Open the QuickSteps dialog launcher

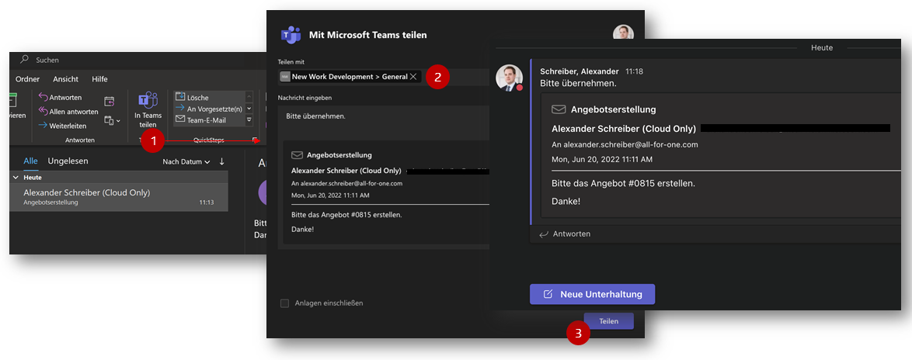pos(254,140)
